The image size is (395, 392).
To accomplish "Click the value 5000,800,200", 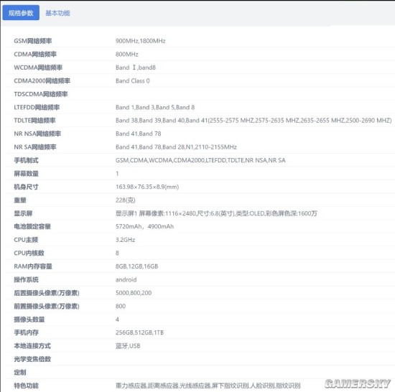I will pos(134,293).
